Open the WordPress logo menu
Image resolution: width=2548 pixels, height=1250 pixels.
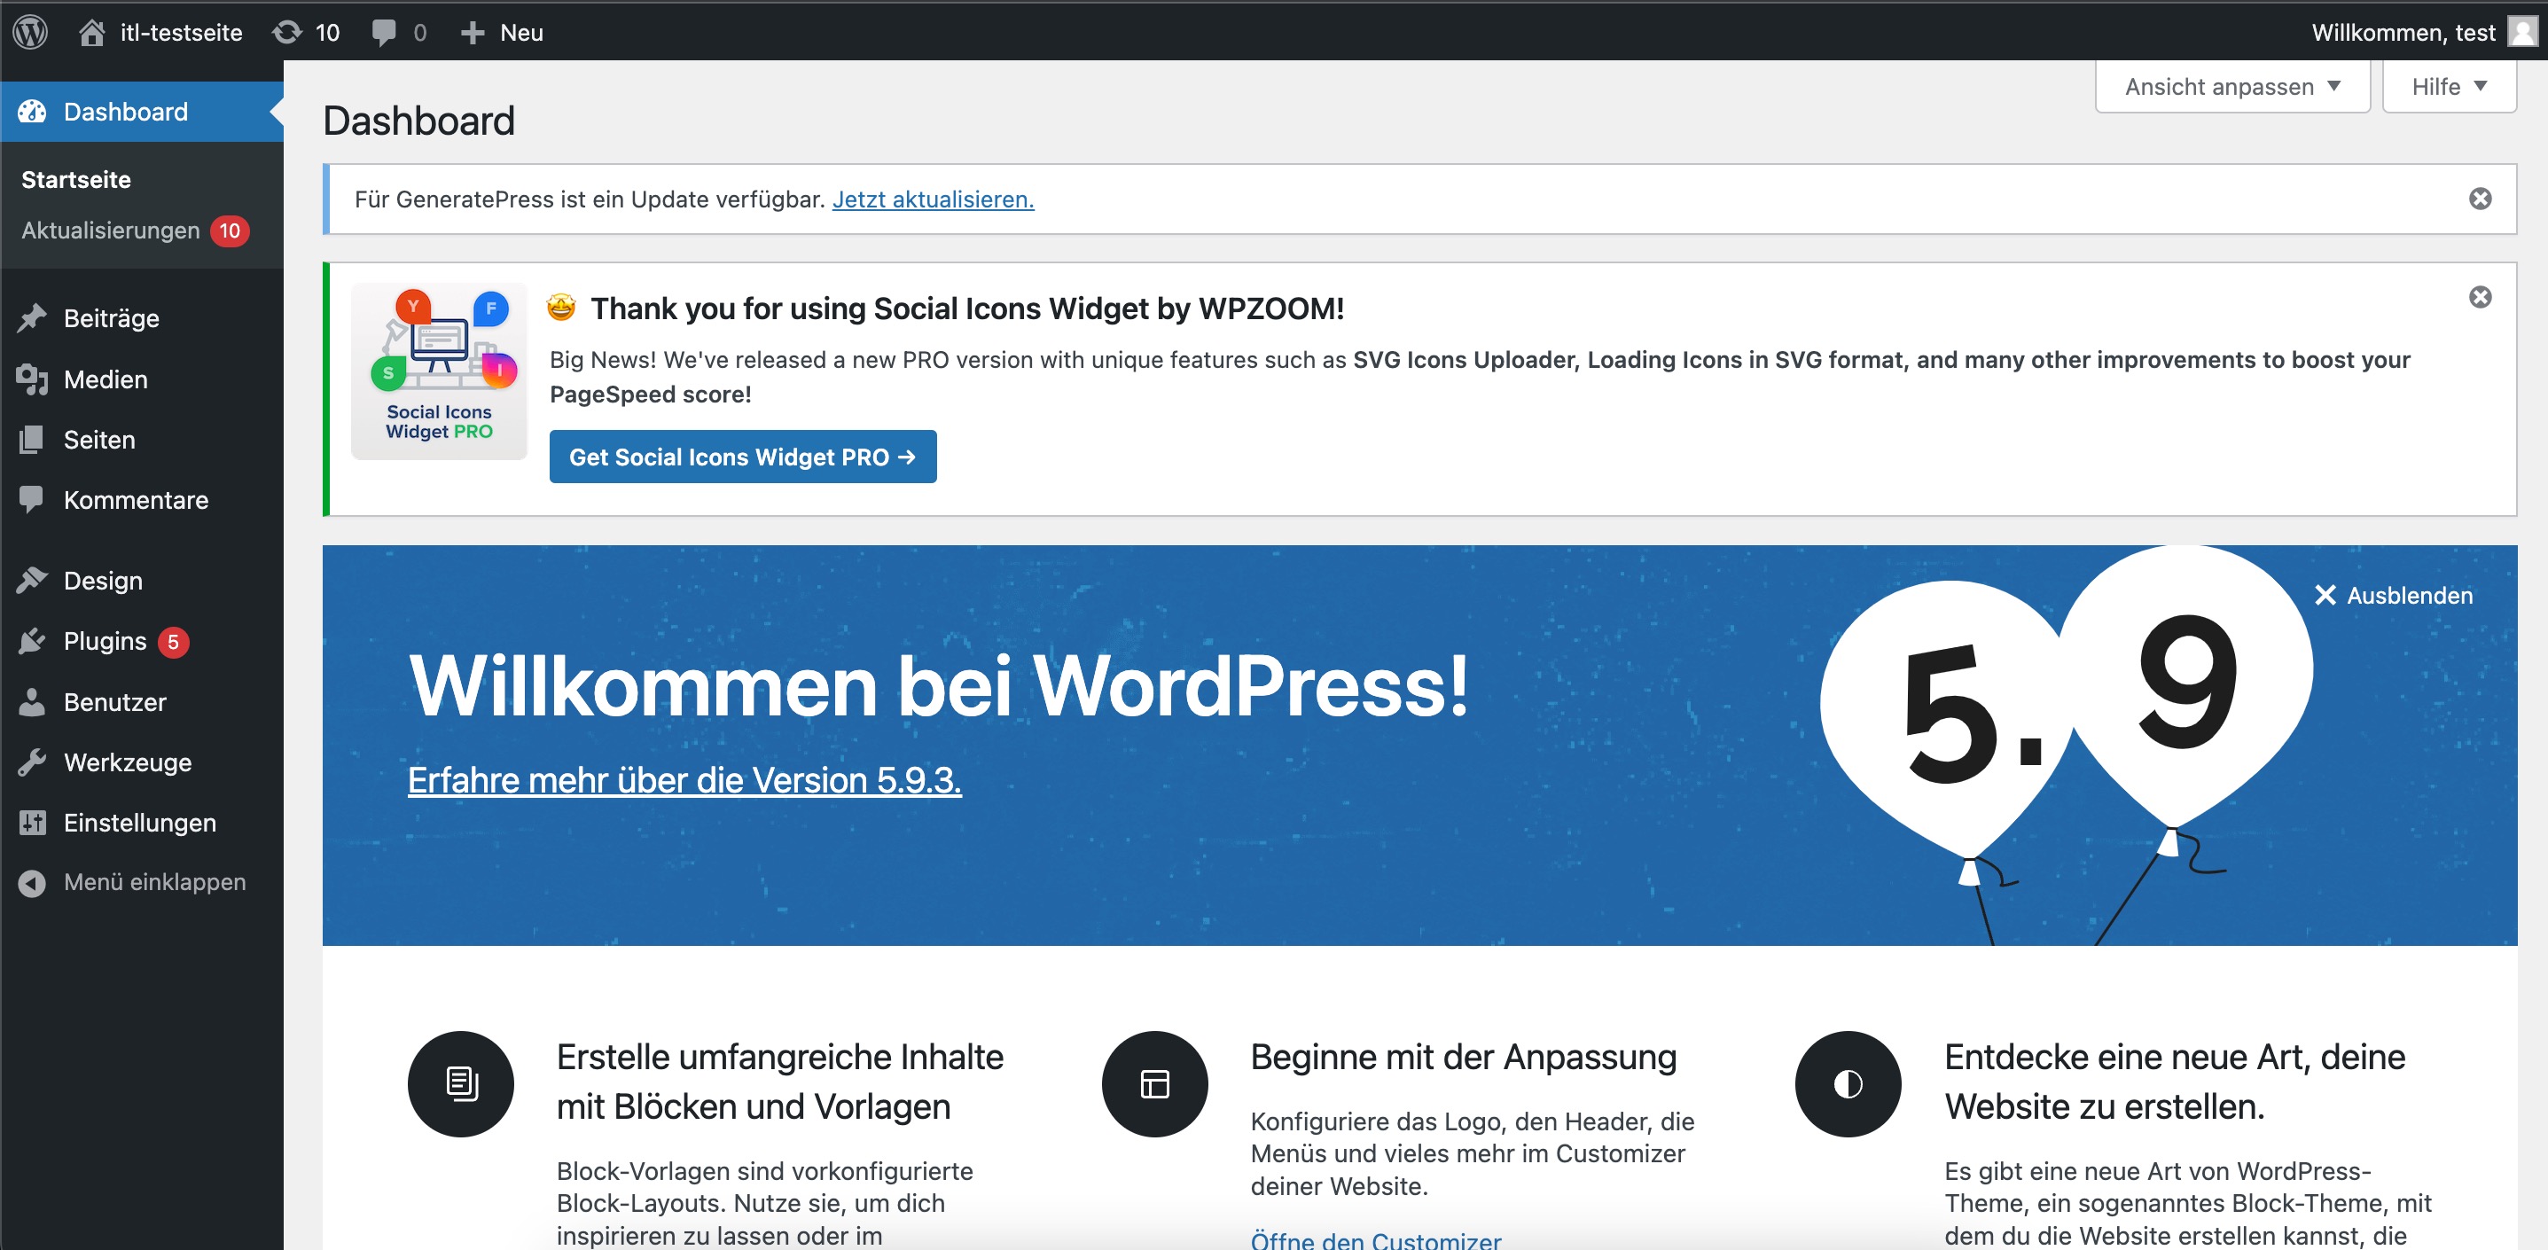[x=31, y=32]
